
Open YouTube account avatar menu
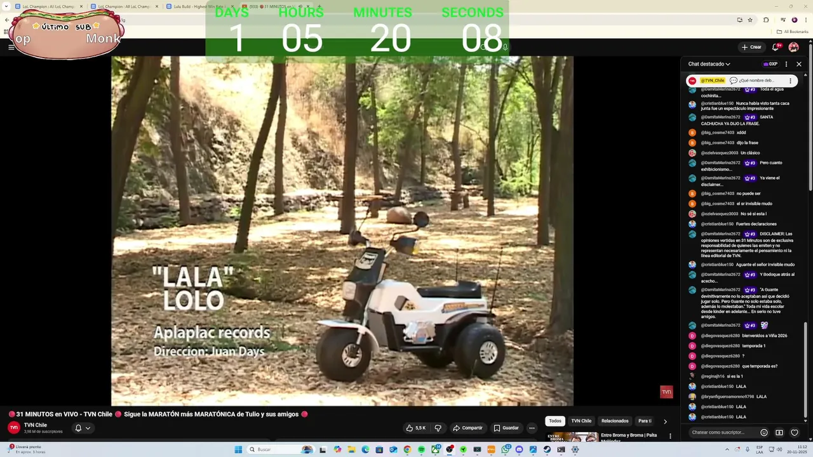[x=793, y=47]
